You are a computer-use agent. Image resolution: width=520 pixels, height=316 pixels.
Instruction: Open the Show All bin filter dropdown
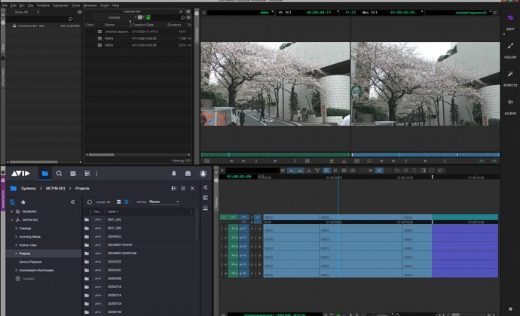pos(27,12)
